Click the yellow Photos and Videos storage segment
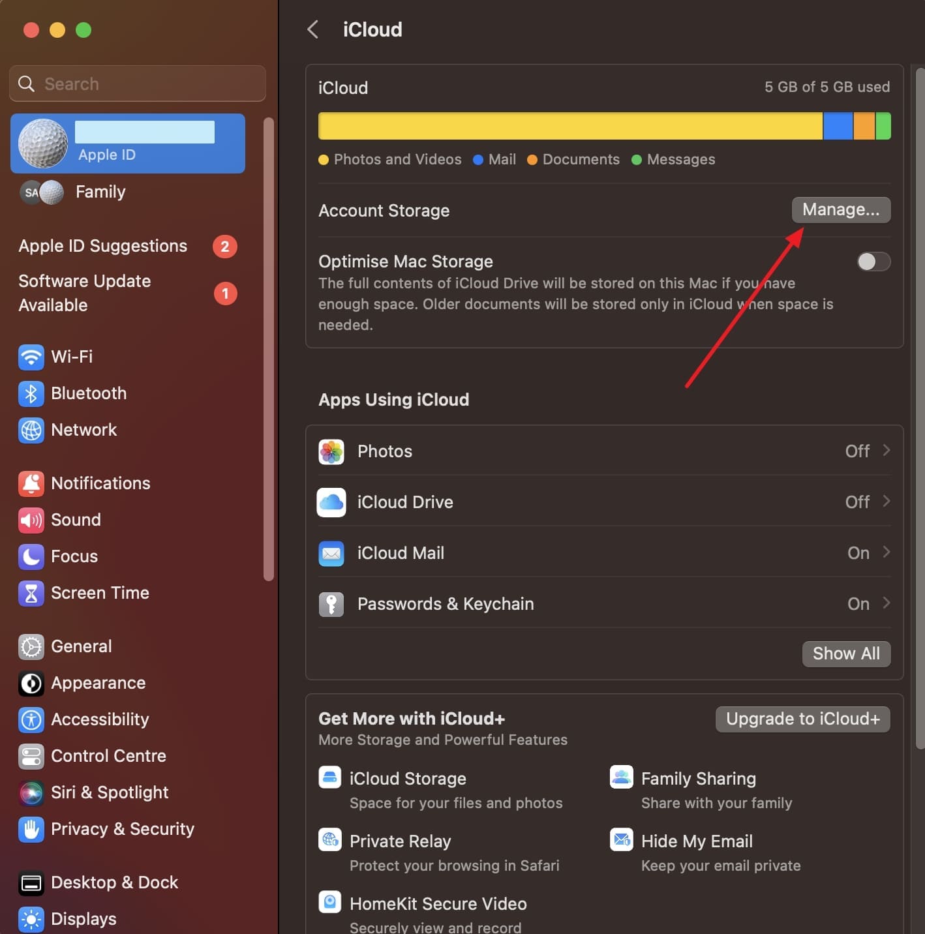Screen dimensions: 925x934 tap(570, 126)
